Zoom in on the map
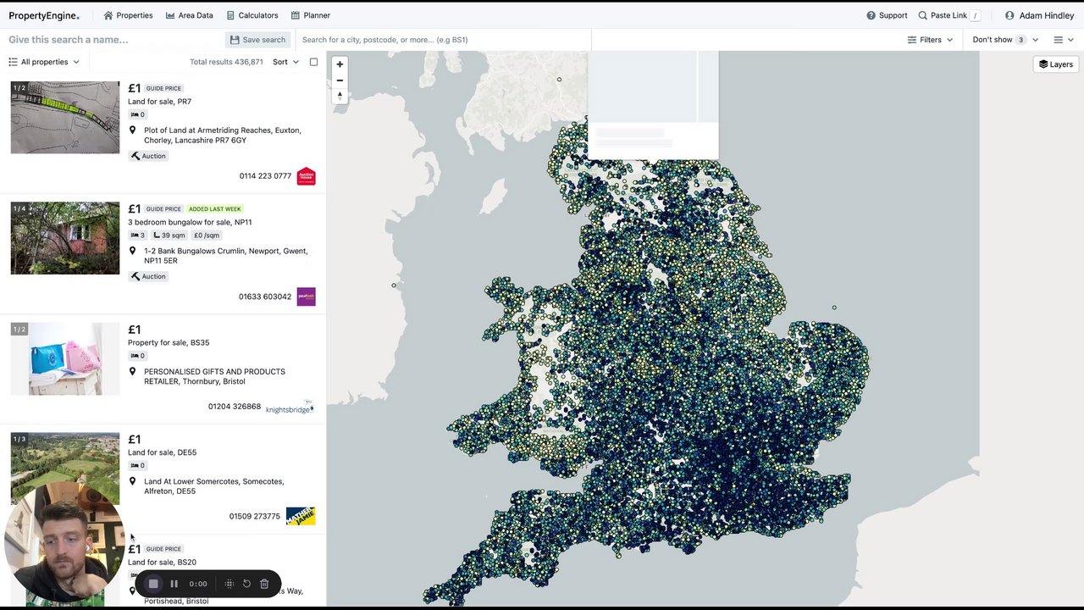The image size is (1084, 610). (340, 64)
